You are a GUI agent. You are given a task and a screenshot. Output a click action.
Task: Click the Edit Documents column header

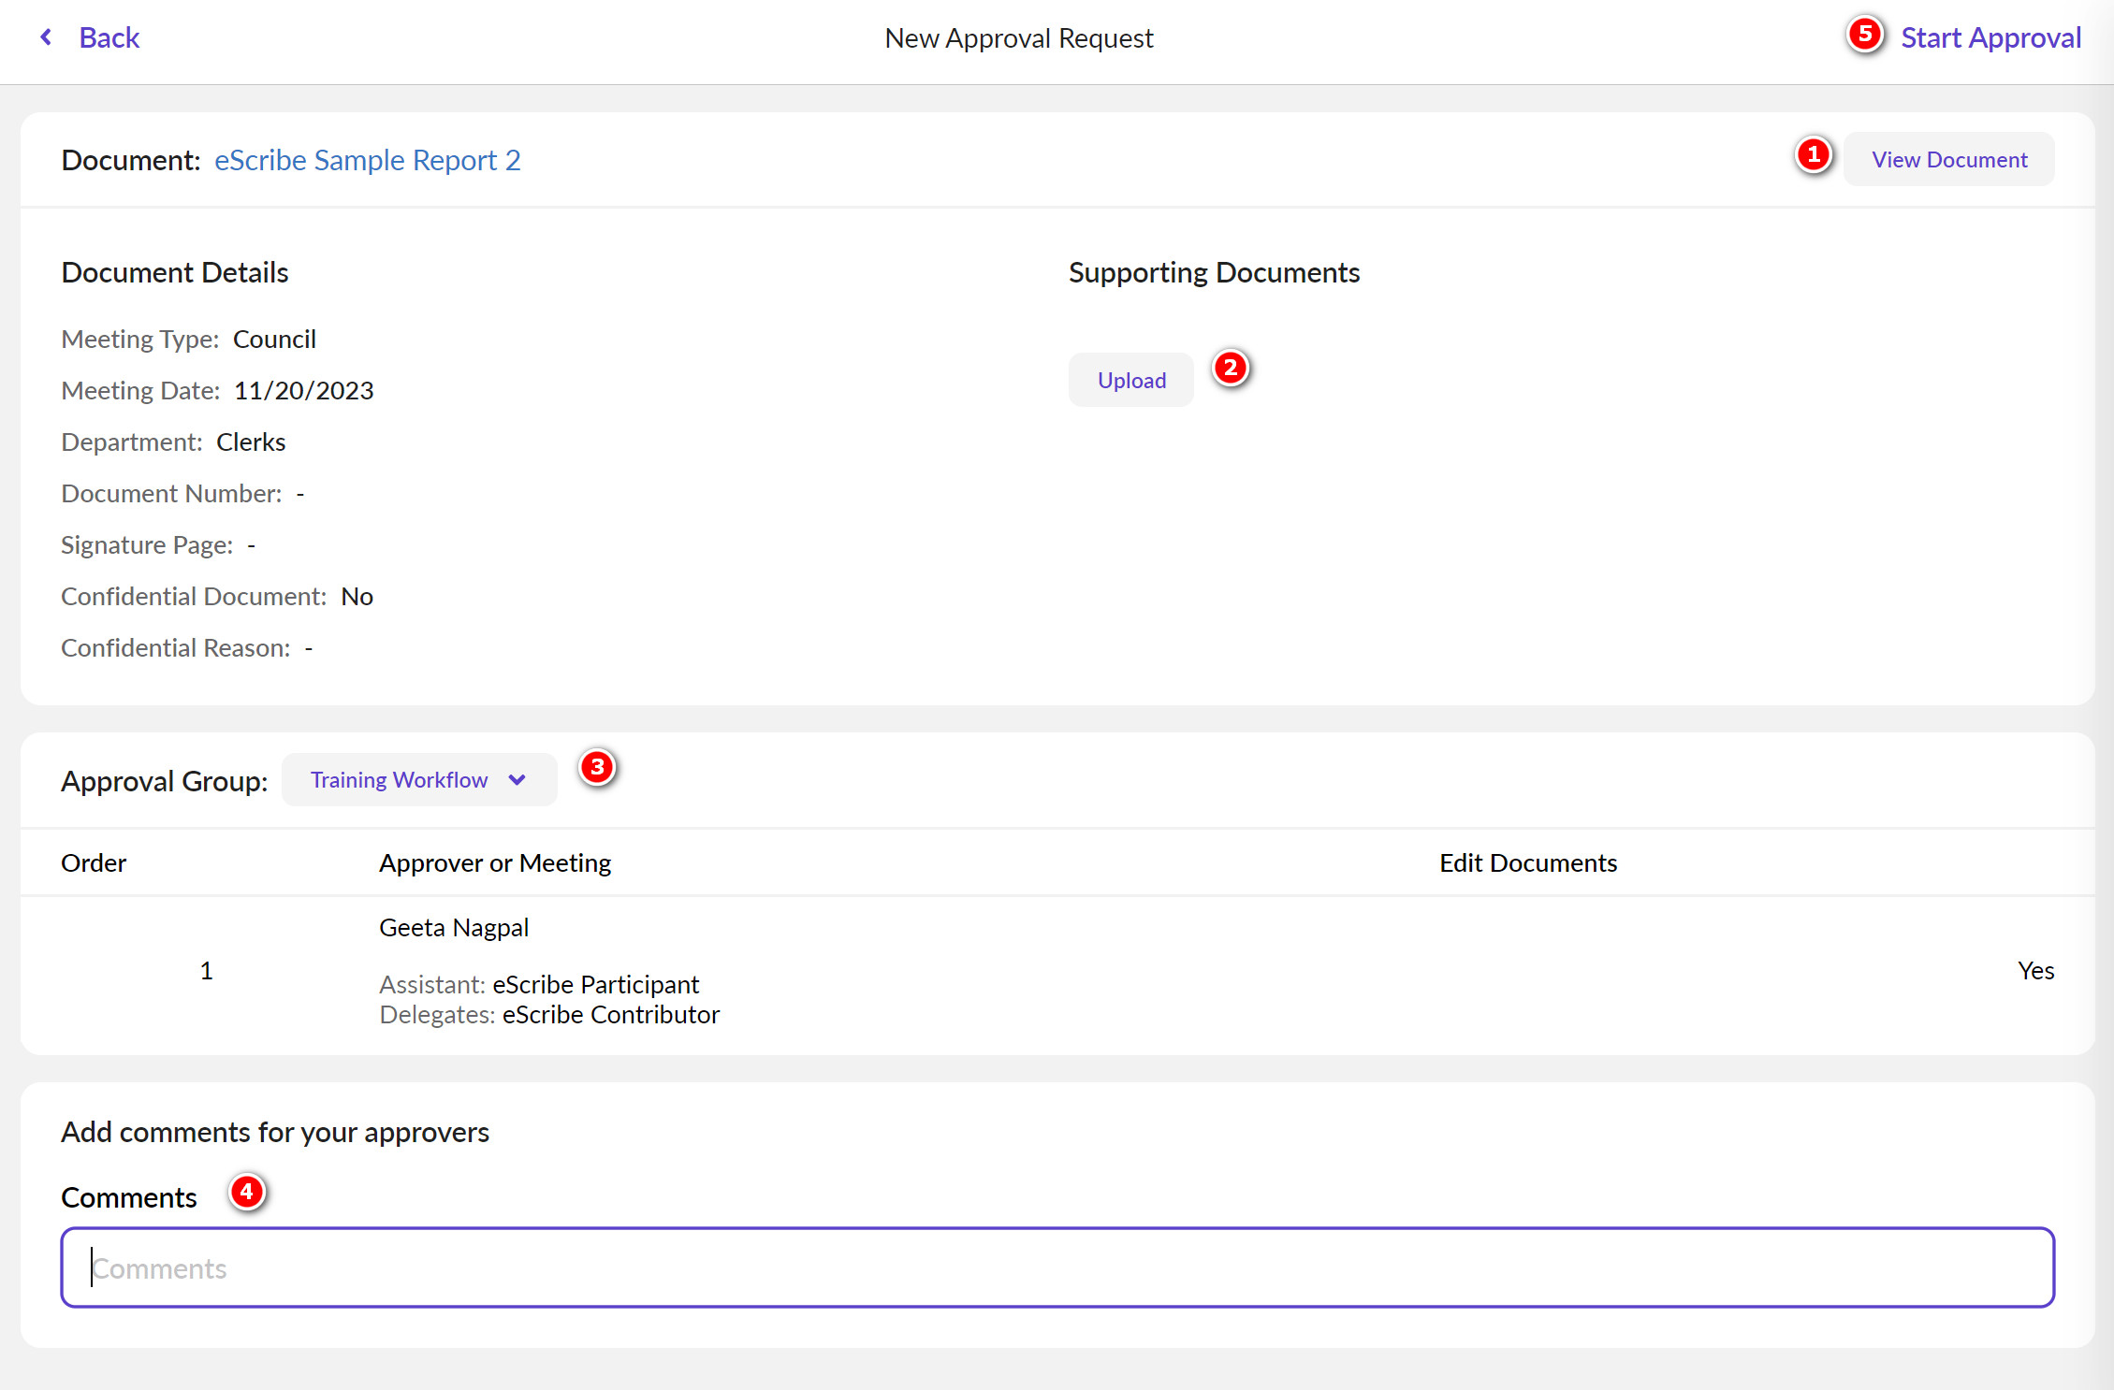1527,862
